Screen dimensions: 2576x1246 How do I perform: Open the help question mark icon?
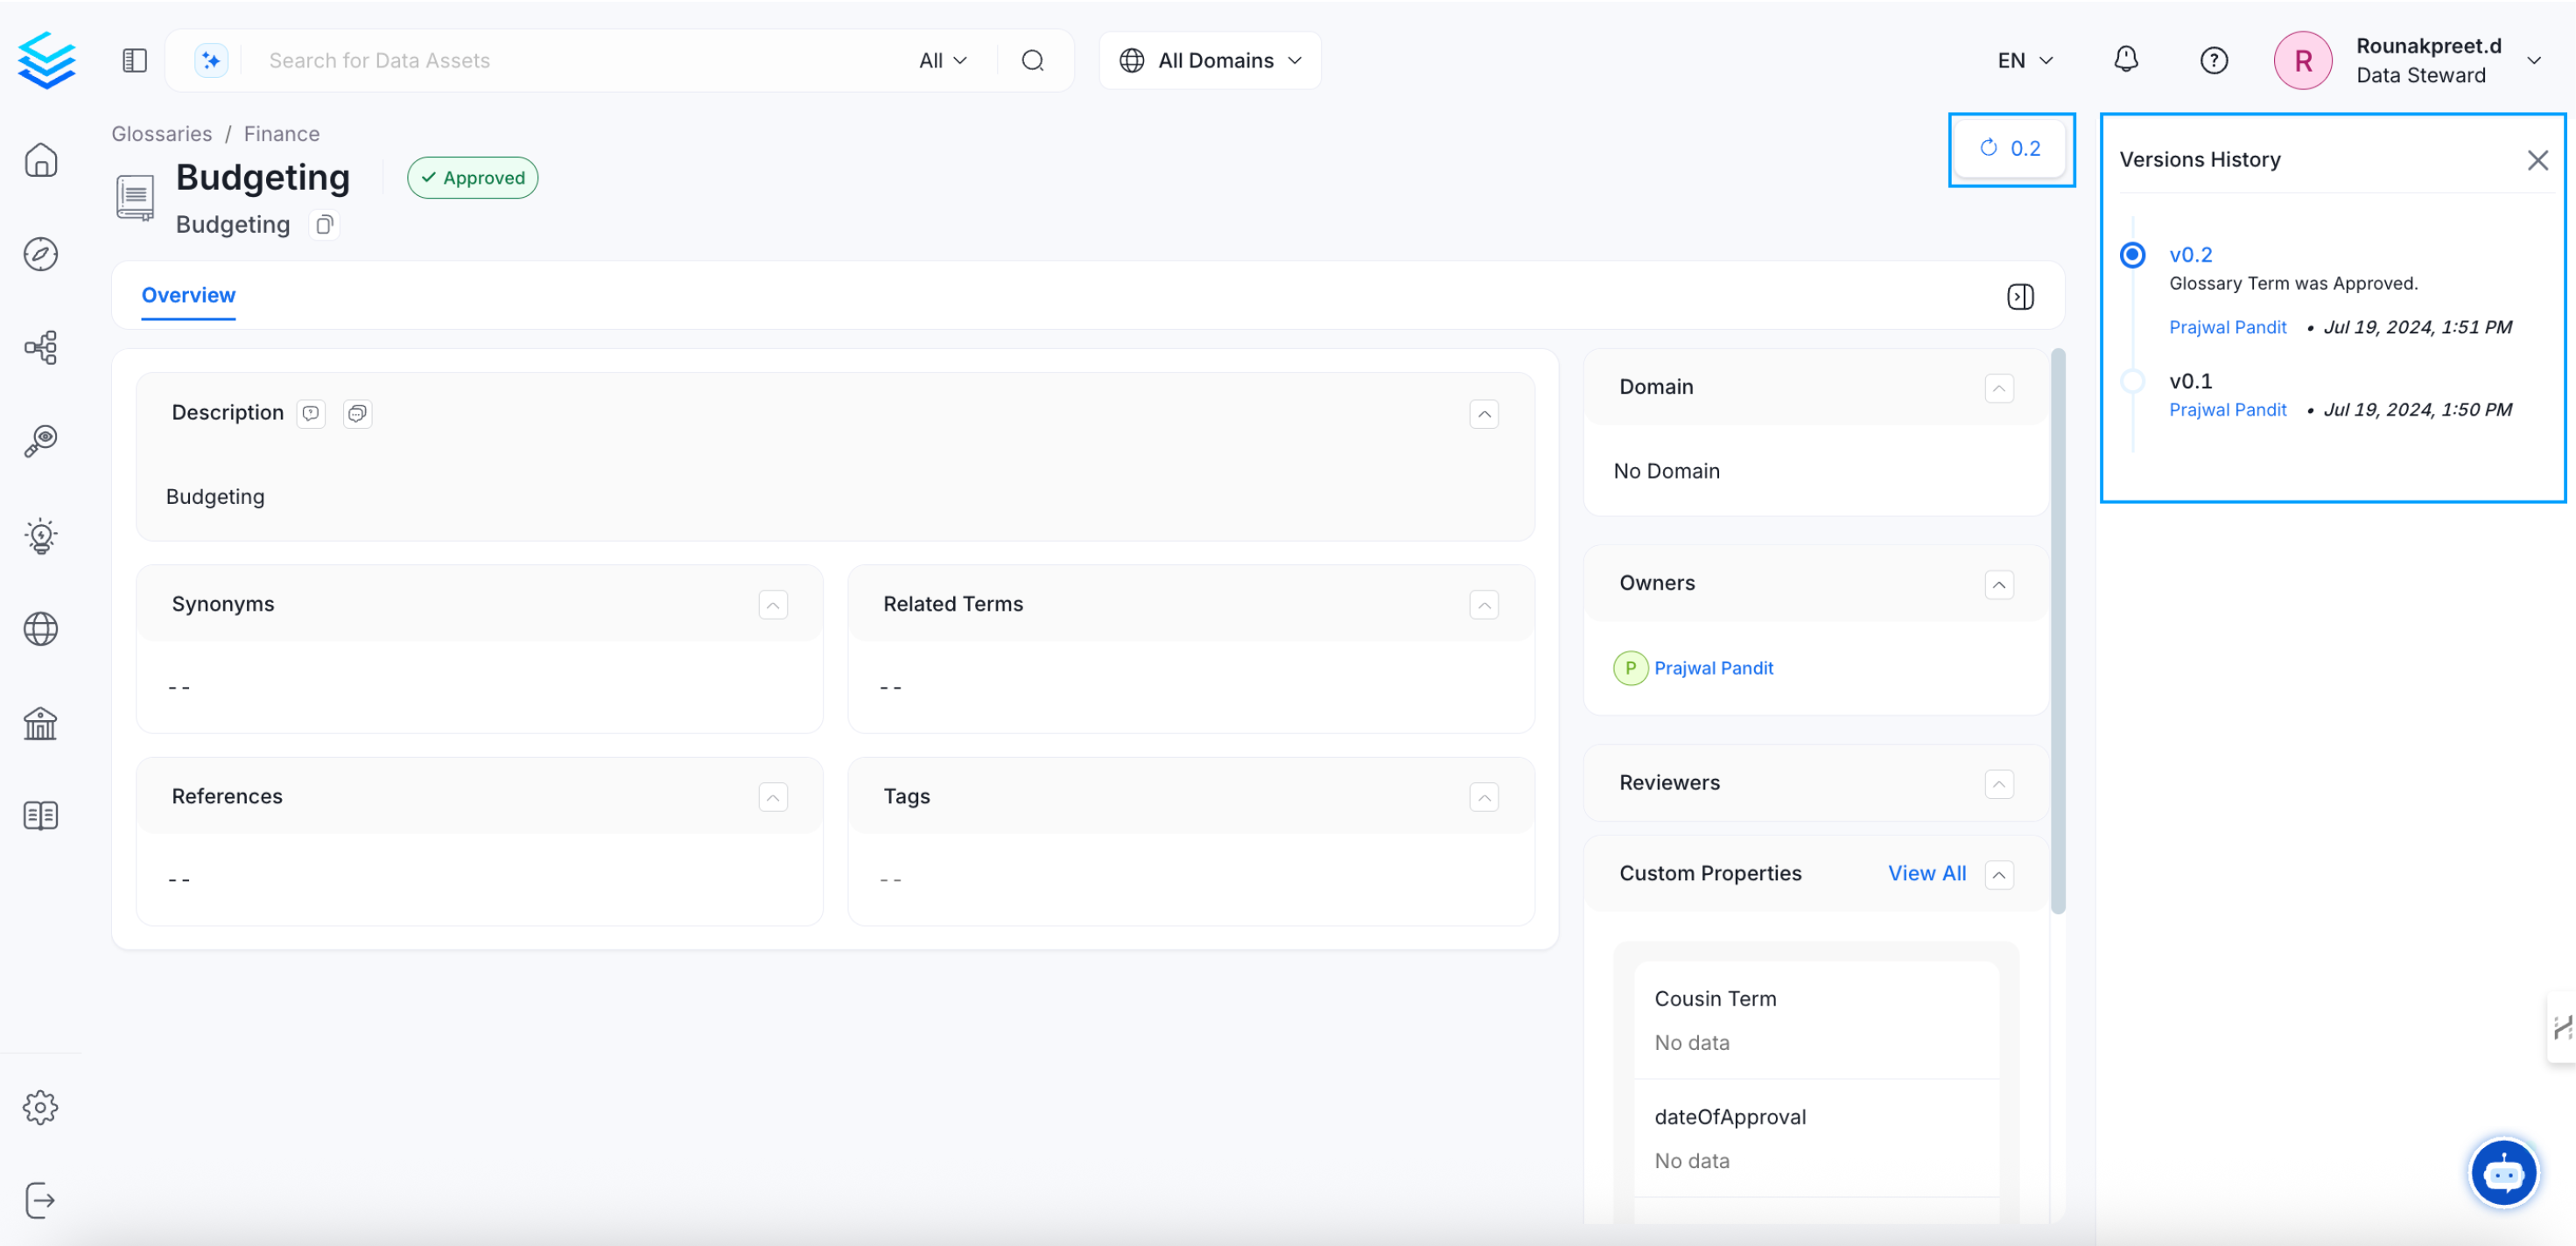(2213, 60)
